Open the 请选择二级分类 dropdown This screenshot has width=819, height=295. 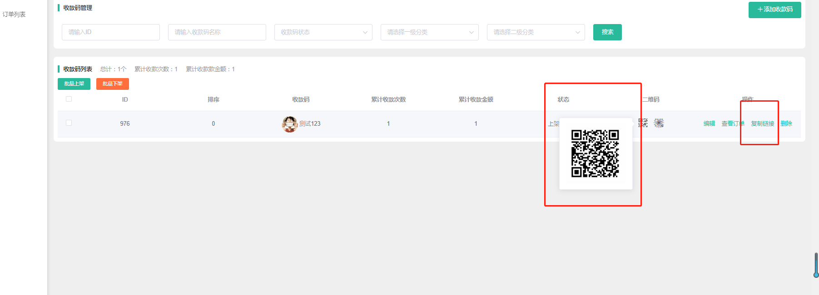coord(536,32)
